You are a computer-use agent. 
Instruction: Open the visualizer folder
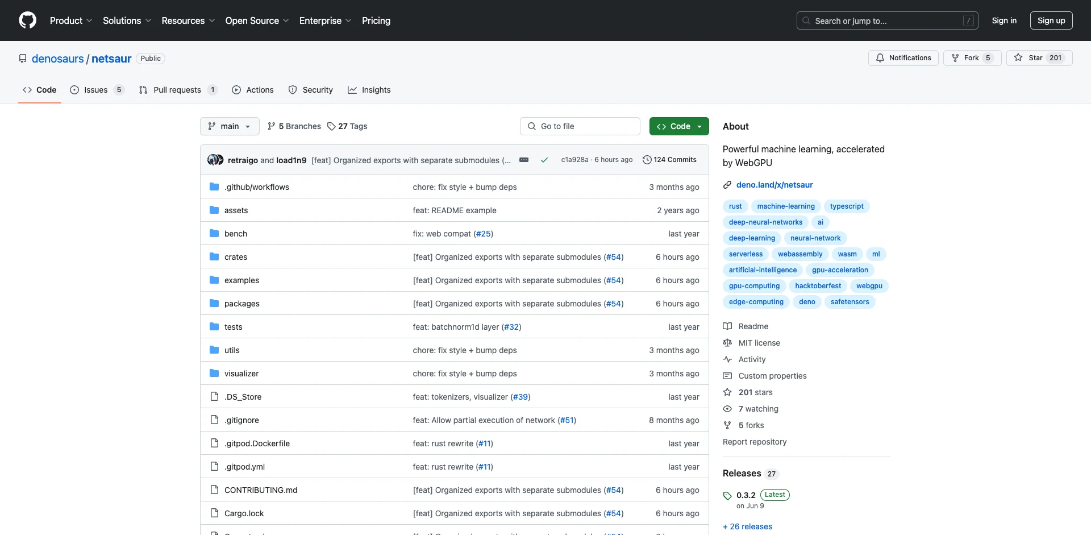241,374
